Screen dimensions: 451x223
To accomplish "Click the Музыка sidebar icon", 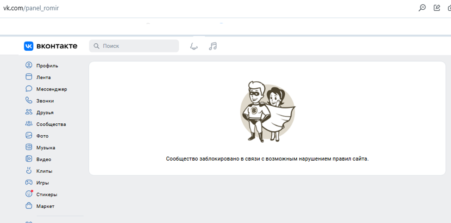I will pyautogui.click(x=29, y=147).
